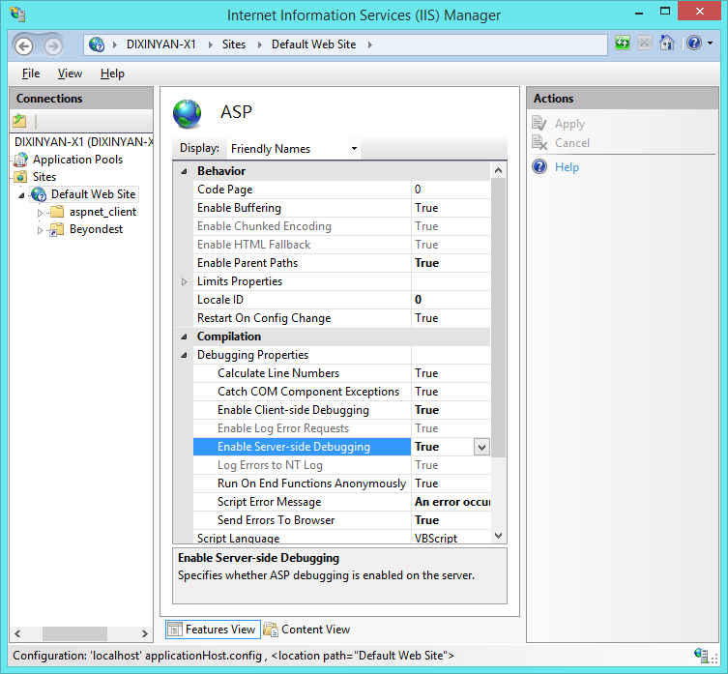Click the globe icon in address bar
728x674 pixels.
click(97, 44)
